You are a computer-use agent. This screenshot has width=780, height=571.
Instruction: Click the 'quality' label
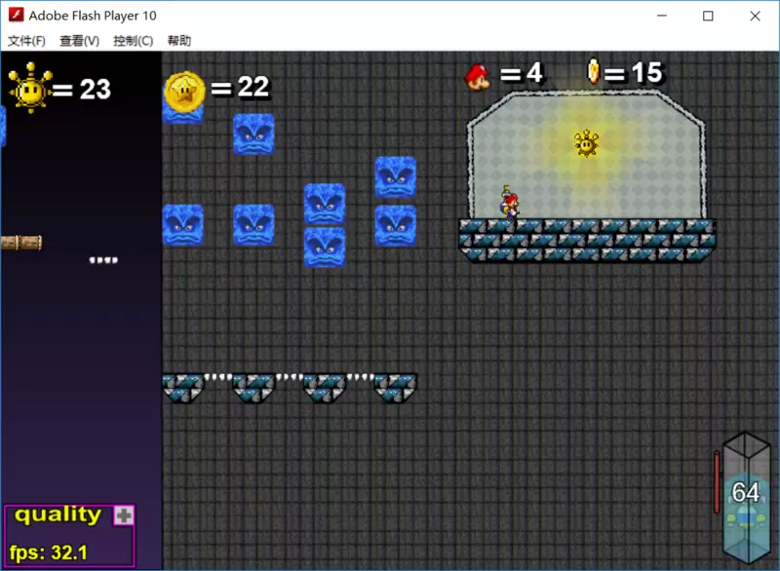pyautogui.click(x=58, y=514)
